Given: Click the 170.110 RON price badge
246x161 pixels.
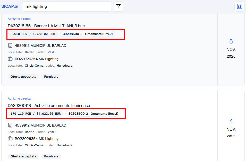Looking at the screenshot, I should [x=36, y=114].
